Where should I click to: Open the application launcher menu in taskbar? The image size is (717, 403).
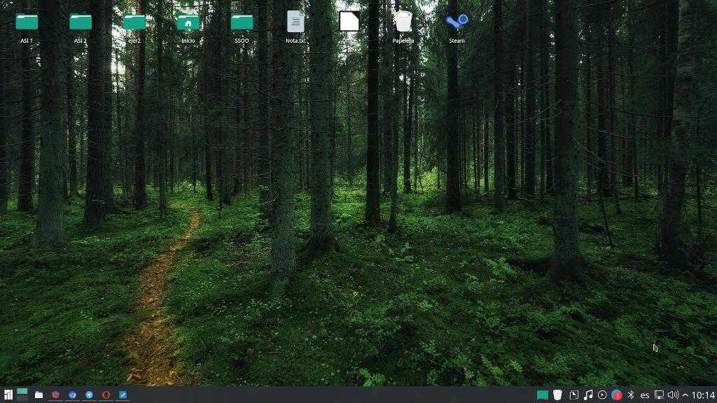(x=8, y=395)
